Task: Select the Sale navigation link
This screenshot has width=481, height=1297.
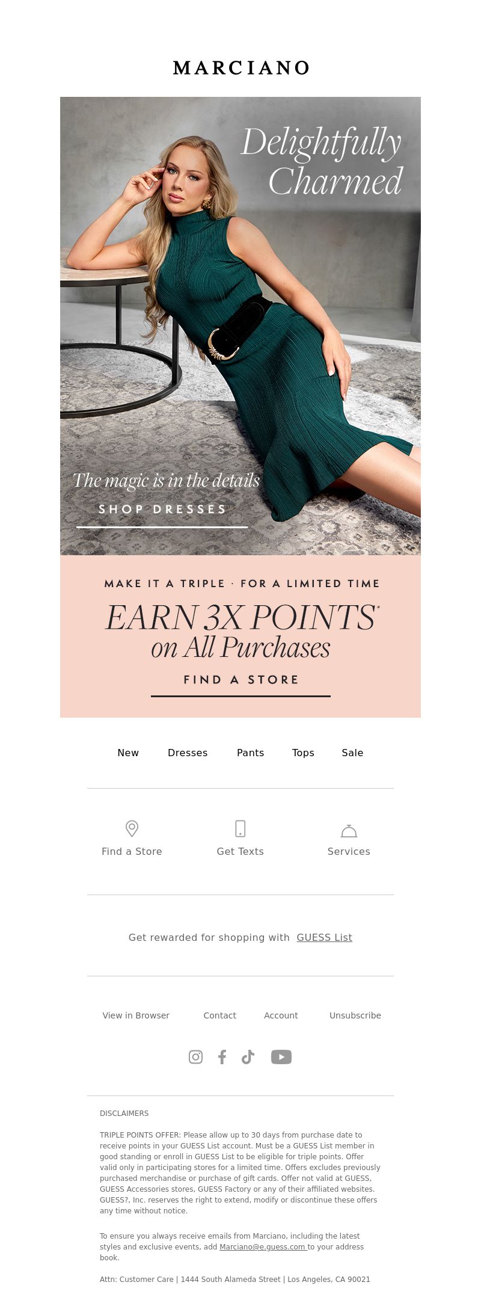Action: (x=352, y=753)
